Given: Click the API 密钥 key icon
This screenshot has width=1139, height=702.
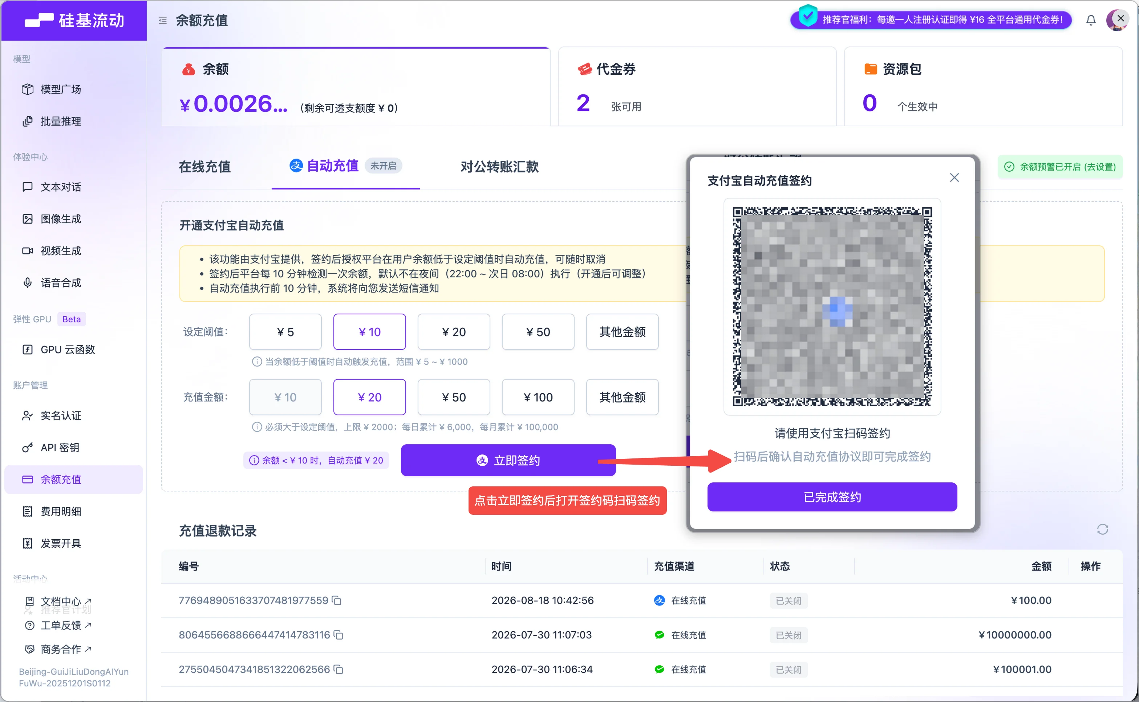Looking at the screenshot, I should (x=27, y=448).
